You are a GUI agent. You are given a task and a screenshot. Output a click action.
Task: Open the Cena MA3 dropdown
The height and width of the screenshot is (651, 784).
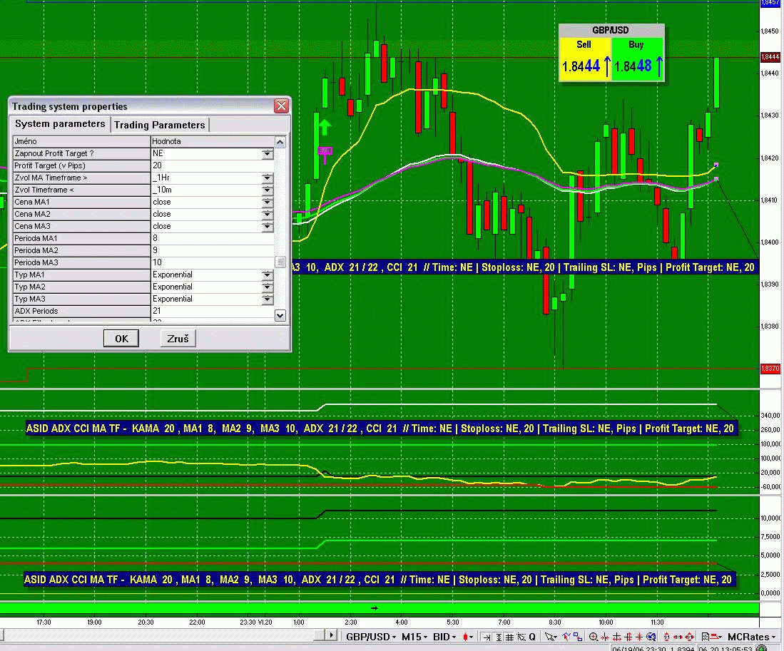point(267,226)
